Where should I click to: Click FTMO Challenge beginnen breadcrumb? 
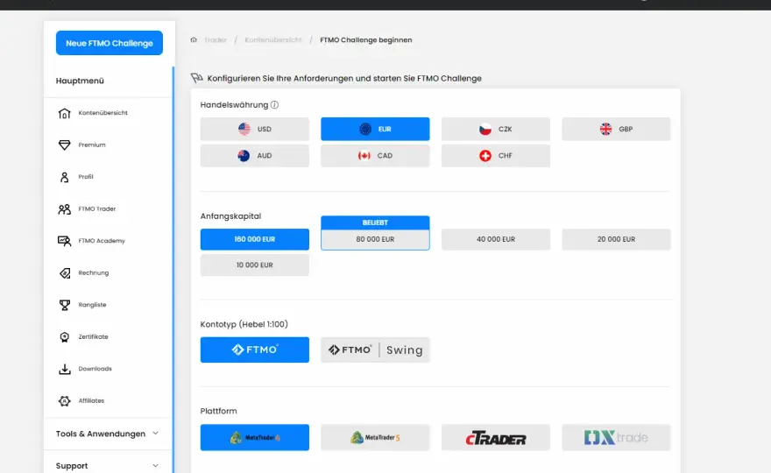tap(366, 39)
